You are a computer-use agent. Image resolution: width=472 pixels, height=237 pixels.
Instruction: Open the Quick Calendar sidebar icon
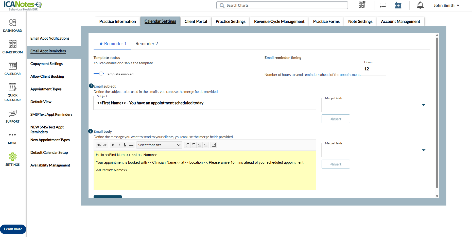(12, 92)
